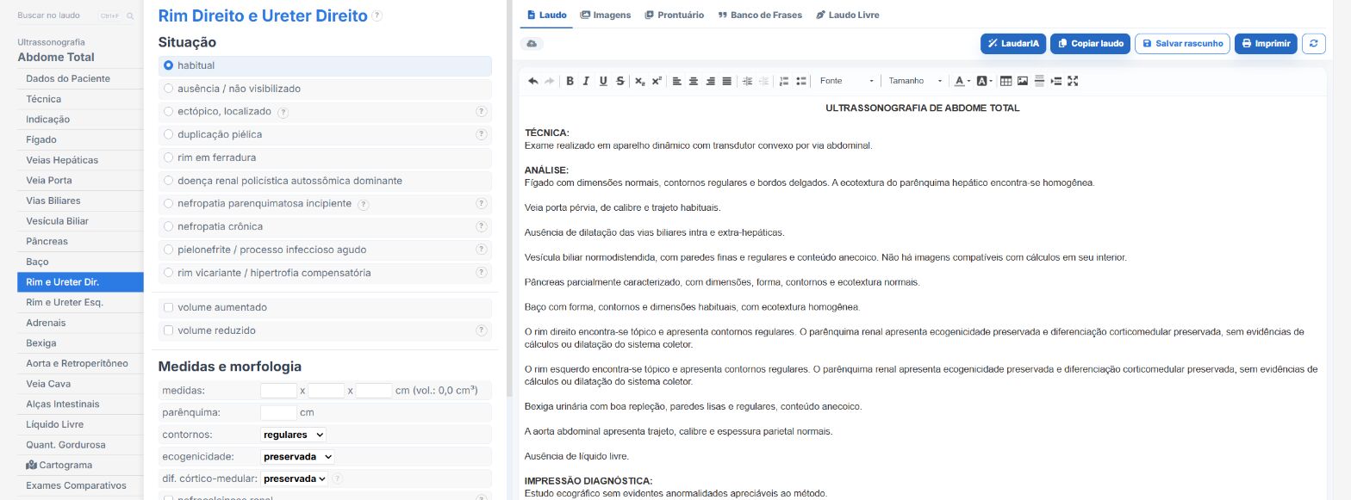Click the parênquima cm input field
This screenshot has width=1351, height=500.
pyautogui.click(x=278, y=412)
